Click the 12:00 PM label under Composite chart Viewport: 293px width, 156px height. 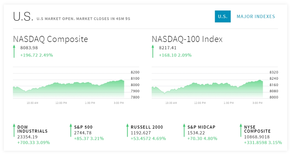tap(61, 103)
